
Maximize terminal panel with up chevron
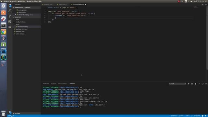click(199, 84)
